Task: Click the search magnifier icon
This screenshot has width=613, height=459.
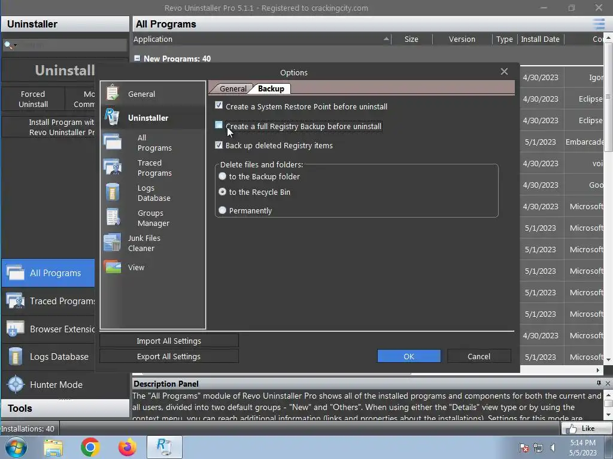Action: coord(7,45)
